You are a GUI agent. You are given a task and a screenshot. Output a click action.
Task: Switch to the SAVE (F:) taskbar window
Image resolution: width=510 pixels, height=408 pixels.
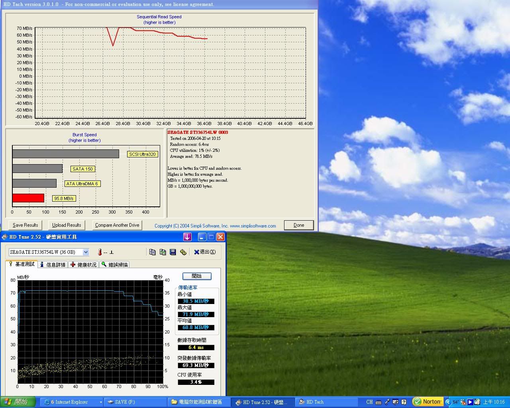135,402
